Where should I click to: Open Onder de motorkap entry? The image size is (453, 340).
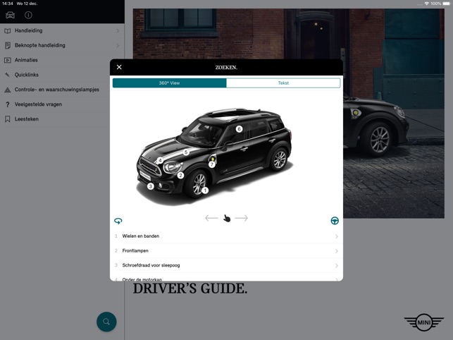click(x=227, y=279)
